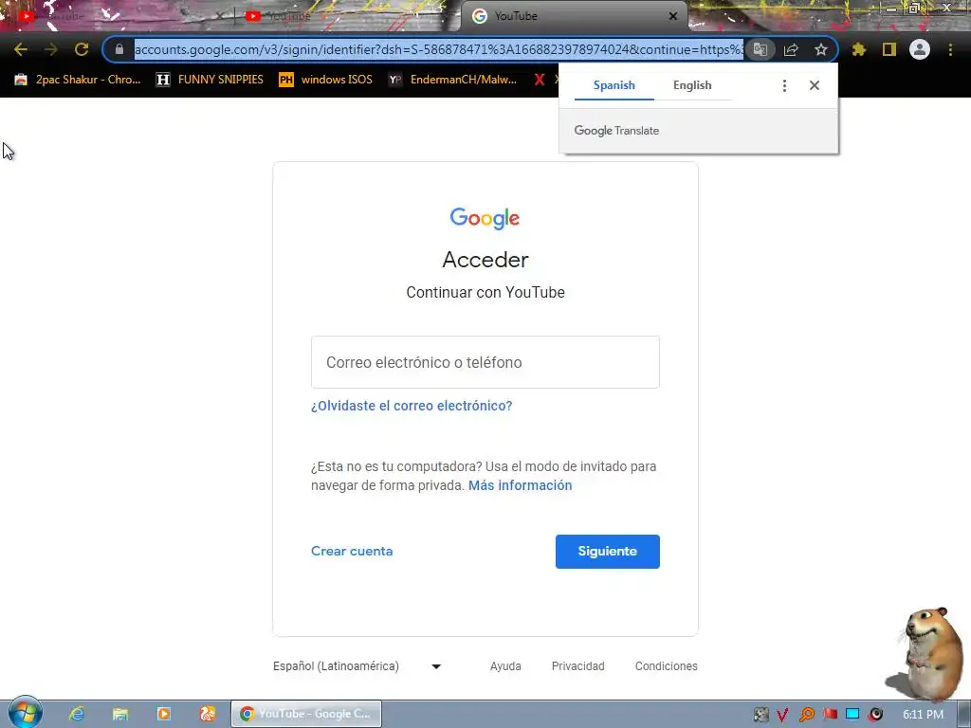Expand the Español (Latinoamérica) language dropdown
This screenshot has height=728, width=971.
point(357,666)
